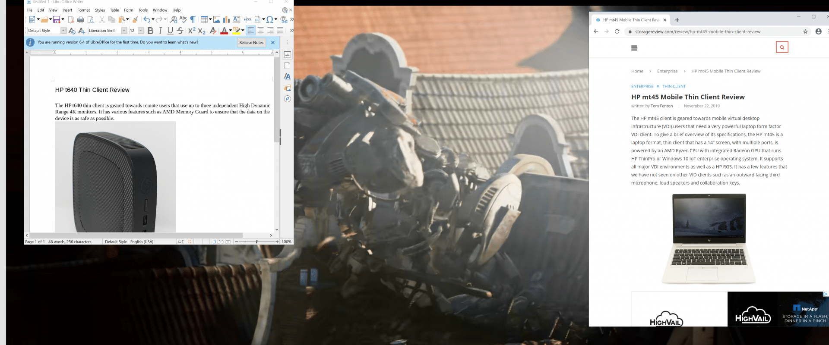Click the Clone Formatting brush icon
This screenshot has width=829, height=345.
click(136, 19)
